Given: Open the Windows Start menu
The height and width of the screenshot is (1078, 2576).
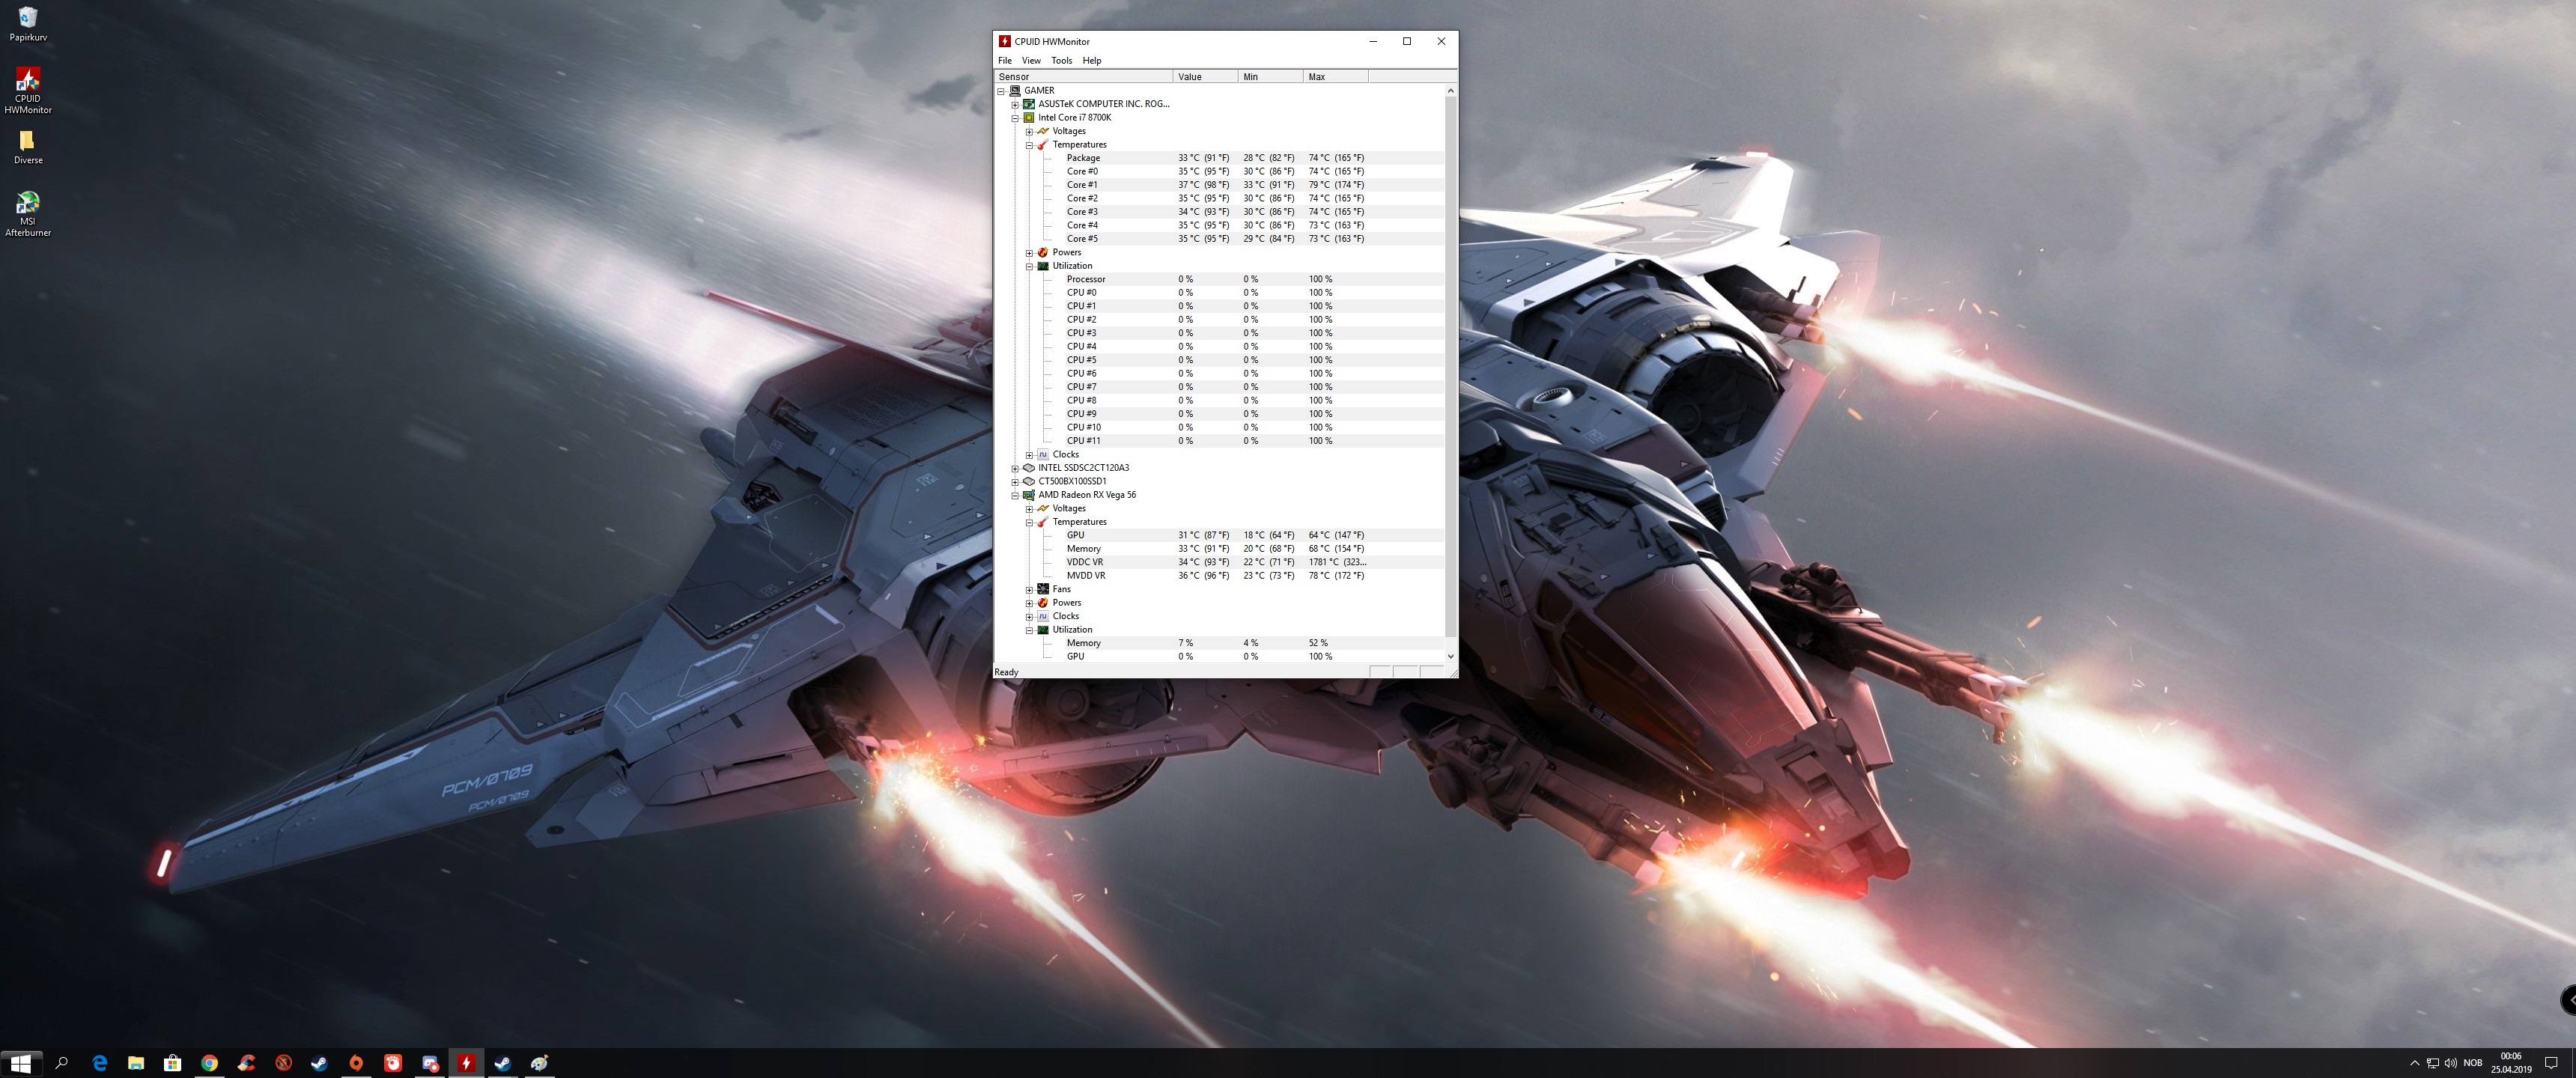Looking at the screenshot, I should pyautogui.click(x=21, y=1063).
